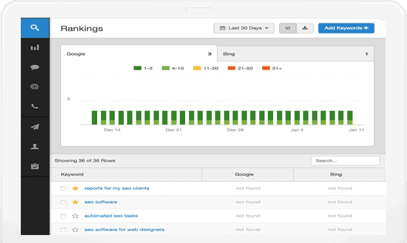Switch to the Google rankings tab
This screenshot has width=407, height=243.
139,54
